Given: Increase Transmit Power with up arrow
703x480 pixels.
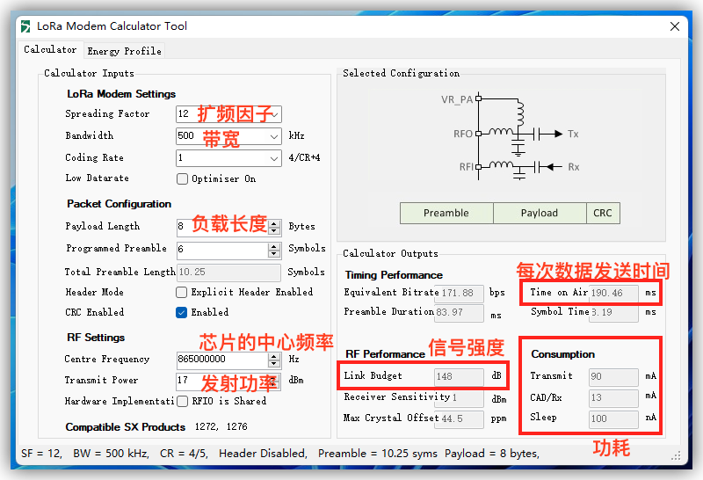Looking at the screenshot, I should point(274,377).
